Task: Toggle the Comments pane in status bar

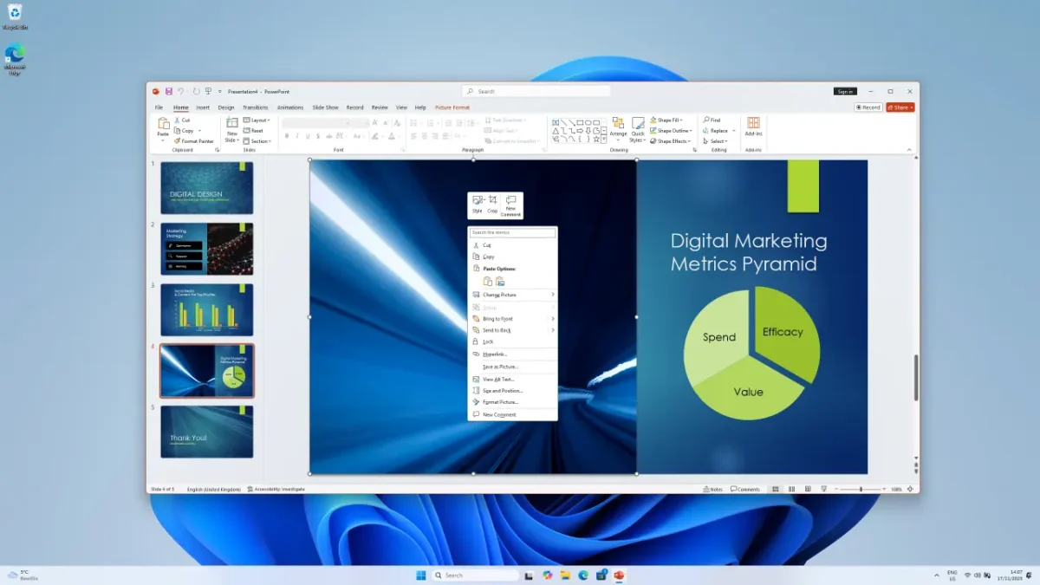Action: [x=745, y=489]
